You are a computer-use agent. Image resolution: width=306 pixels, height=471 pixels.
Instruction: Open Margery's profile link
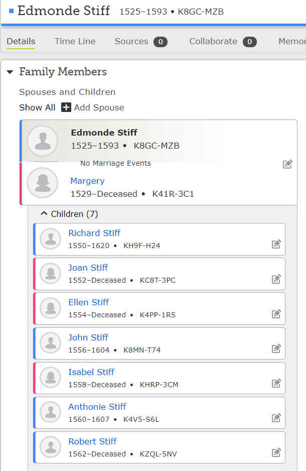coord(87,181)
